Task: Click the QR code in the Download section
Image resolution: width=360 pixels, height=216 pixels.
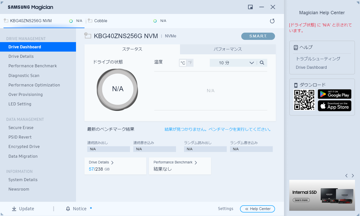Action: coord(304,100)
